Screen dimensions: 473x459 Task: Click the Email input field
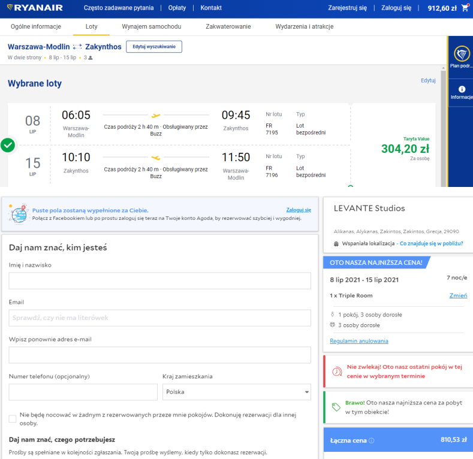(x=160, y=318)
